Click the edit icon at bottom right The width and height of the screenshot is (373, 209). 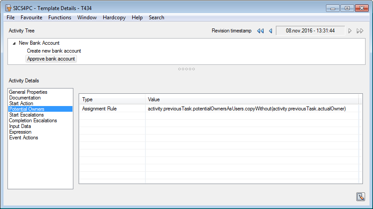tap(361, 197)
